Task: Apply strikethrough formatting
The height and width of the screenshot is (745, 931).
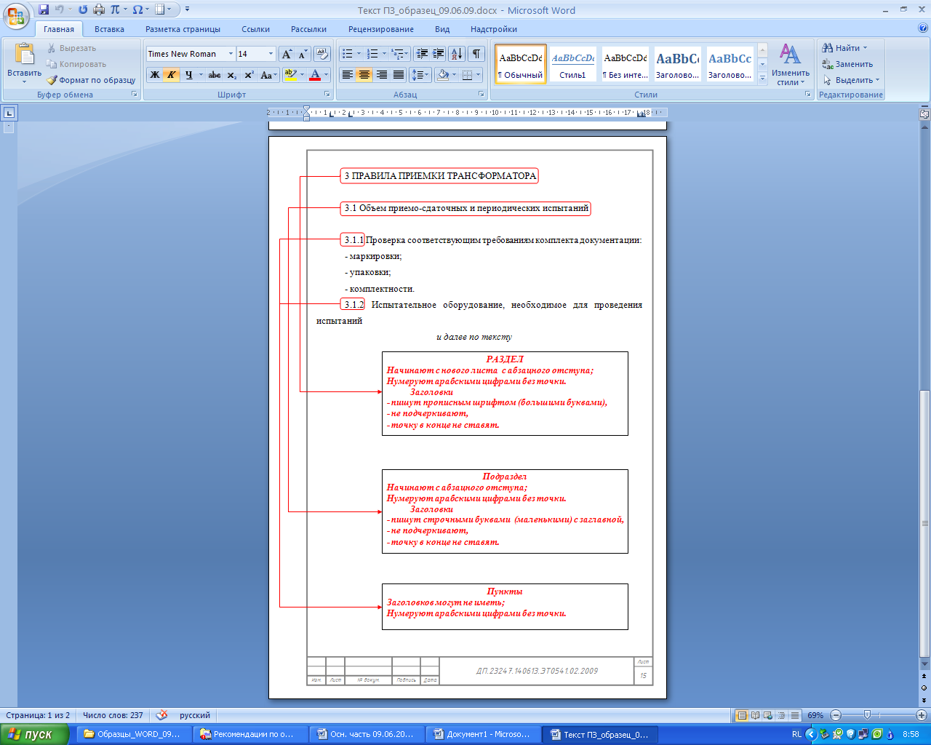Action: [215, 75]
